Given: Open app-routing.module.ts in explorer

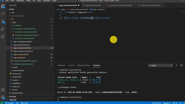Looking at the screenshot, I should [23, 42].
